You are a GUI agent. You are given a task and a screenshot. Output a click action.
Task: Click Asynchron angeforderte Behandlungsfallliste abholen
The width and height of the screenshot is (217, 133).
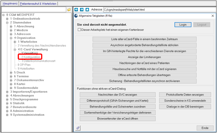pos(144,45)
